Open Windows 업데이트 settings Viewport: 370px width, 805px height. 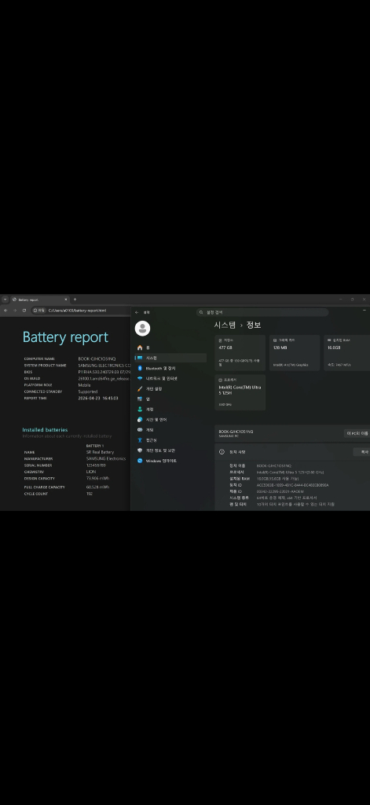[170, 461]
